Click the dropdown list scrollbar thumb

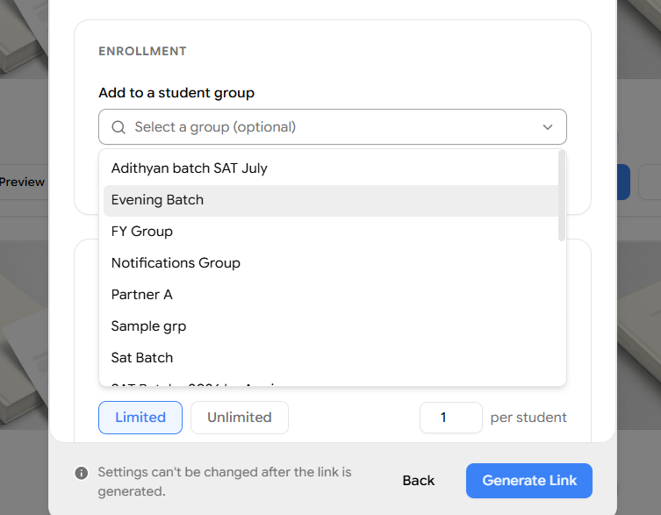[561, 196]
